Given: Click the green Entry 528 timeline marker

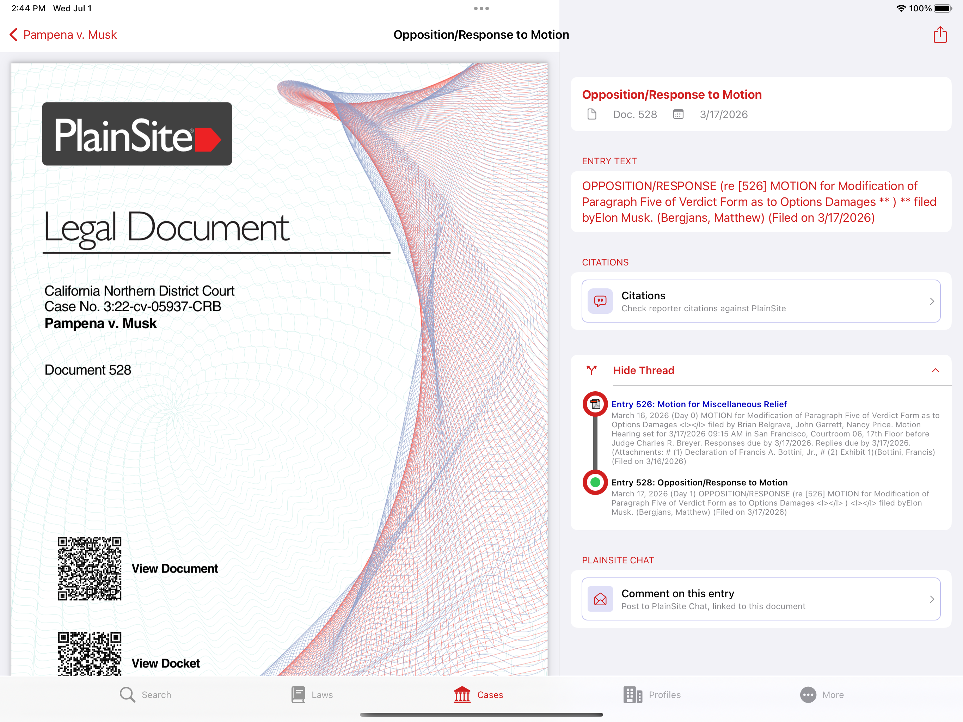Looking at the screenshot, I should [x=595, y=482].
